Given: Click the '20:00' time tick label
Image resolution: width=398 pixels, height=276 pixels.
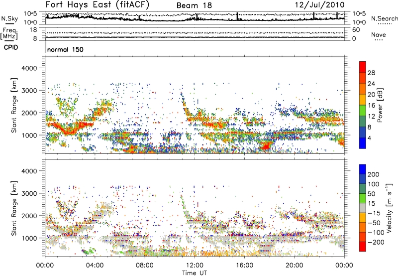Looking at the screenshot, I should 294,266.
